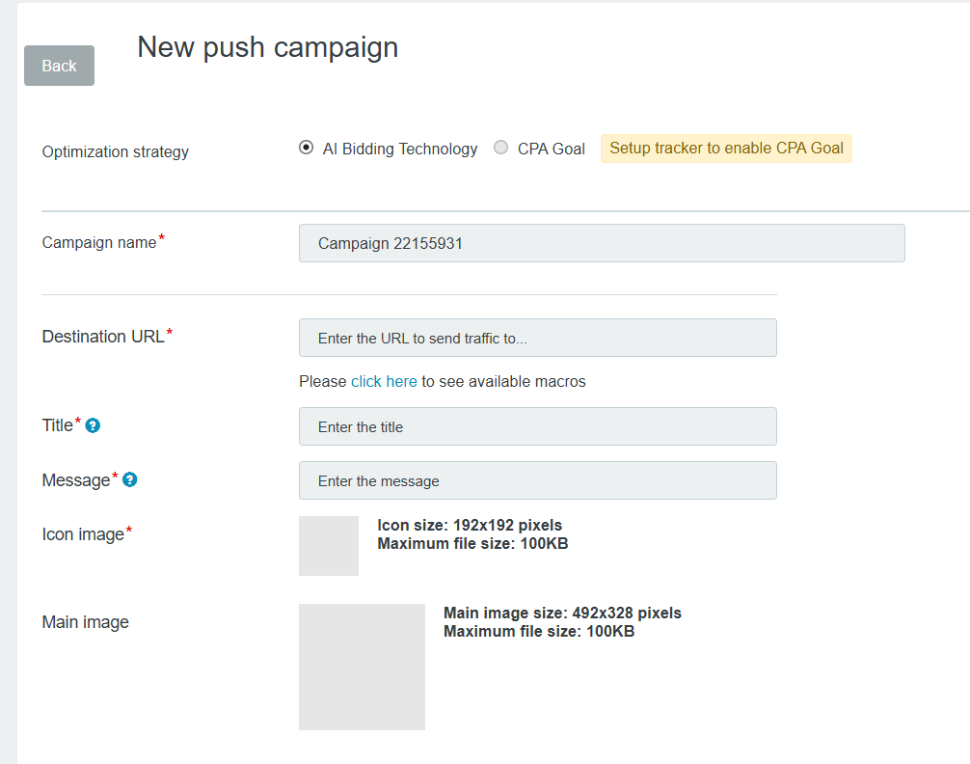Click the Destination URL input box
This screenshot has height=764, width=970.
[x=537, y=339]
